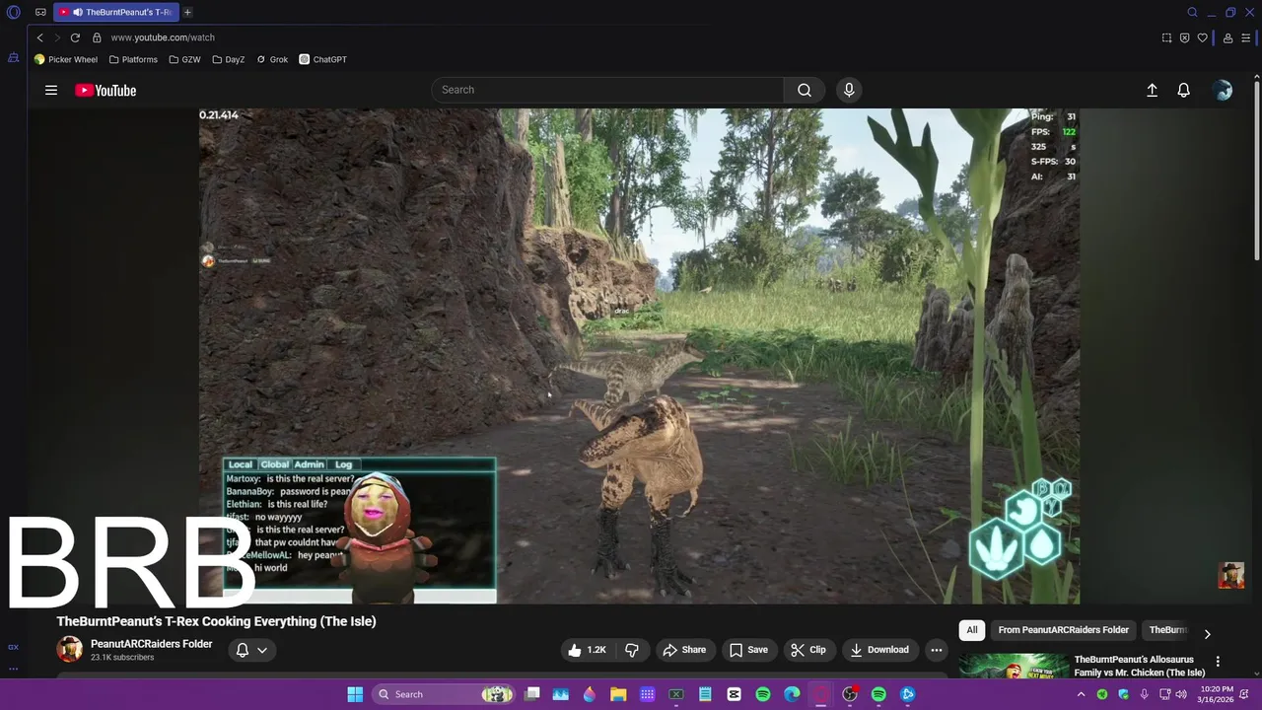This screenshot has height=710, width=1262.
Task: Open GX Control sidebar icon
Action: [x=14, y=647]
